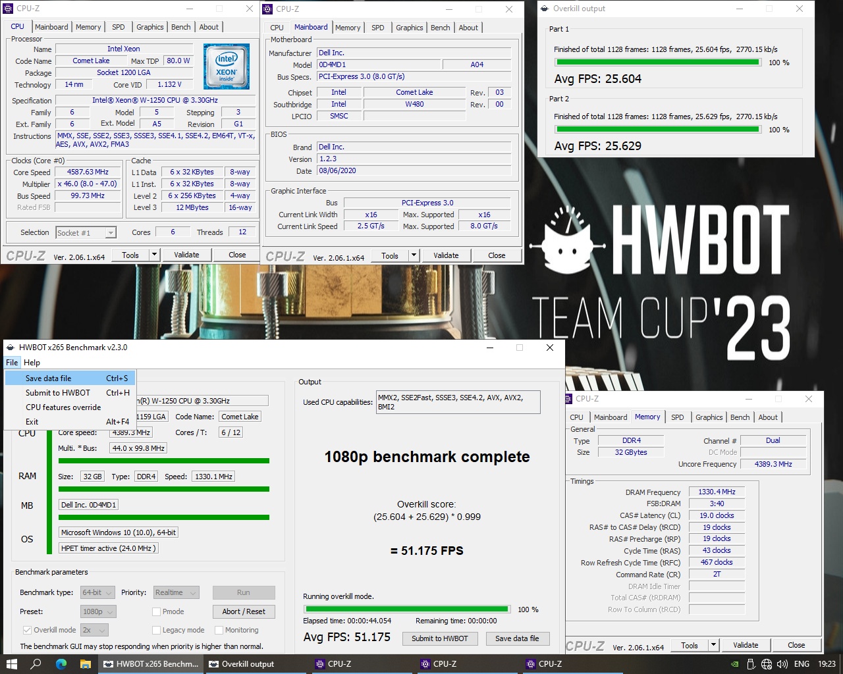Open Priority Realtime dropdown
The height and width of the screenshot is (674, 843).
tap(176, 592)
